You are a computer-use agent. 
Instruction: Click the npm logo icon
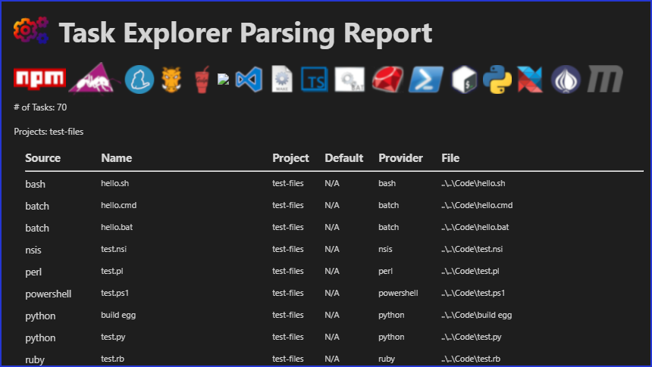pos(39,79)
